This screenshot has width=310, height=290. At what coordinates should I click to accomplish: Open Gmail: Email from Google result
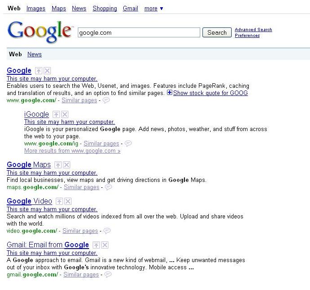click(x=48, y=245)
